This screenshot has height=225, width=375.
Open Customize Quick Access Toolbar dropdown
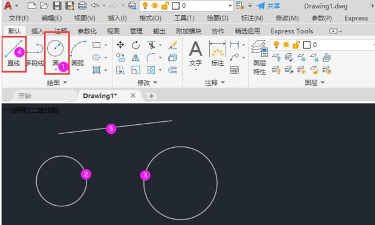click(250, 5)
